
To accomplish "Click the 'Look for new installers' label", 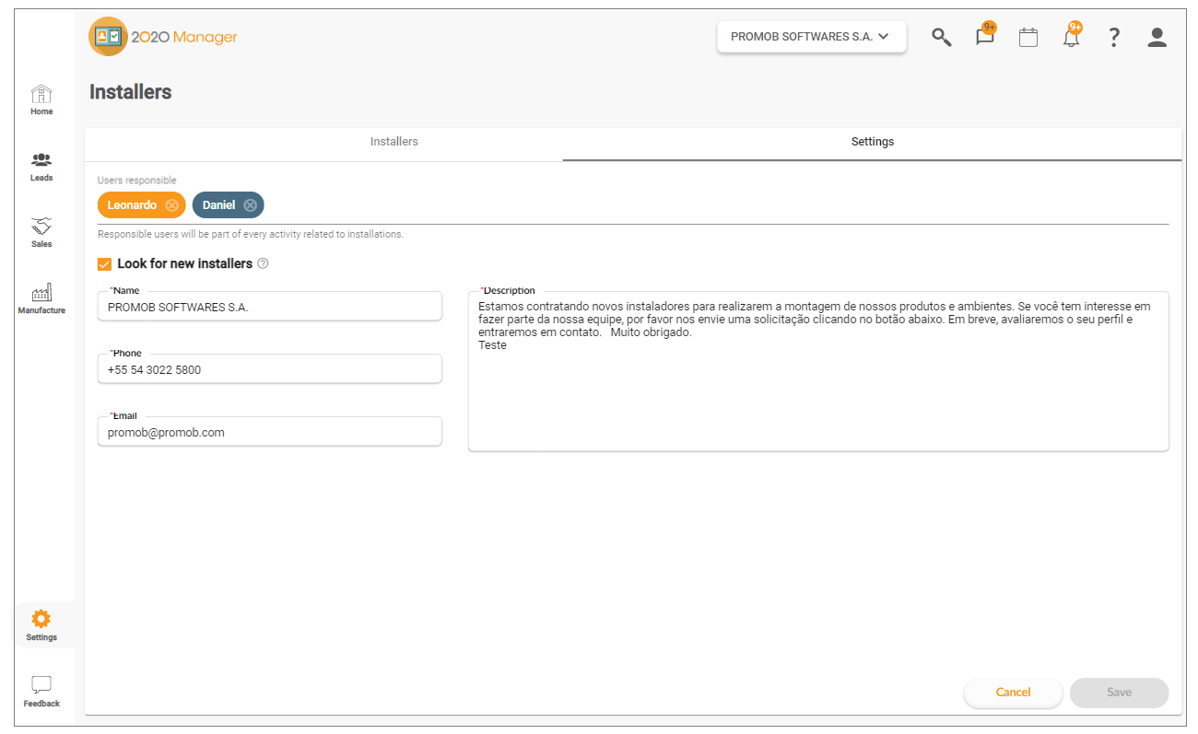I will coord(184,263).
